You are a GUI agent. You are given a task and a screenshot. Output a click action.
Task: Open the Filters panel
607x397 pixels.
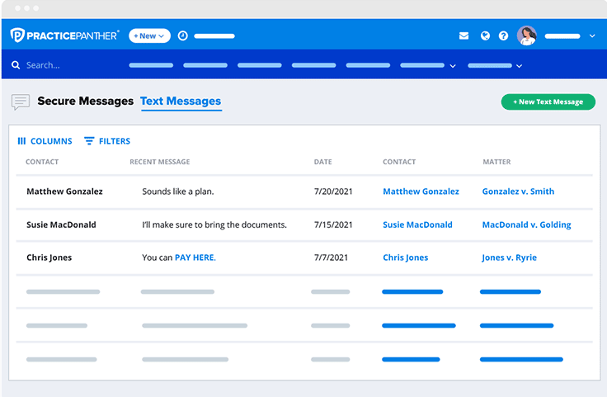107,141
